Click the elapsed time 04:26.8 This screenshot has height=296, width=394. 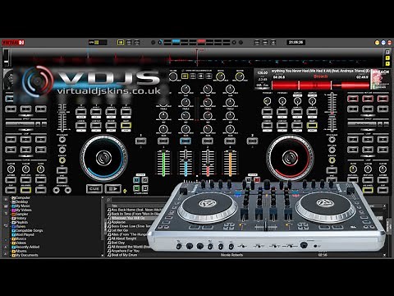pyautogui.click(x=278, y=77)
